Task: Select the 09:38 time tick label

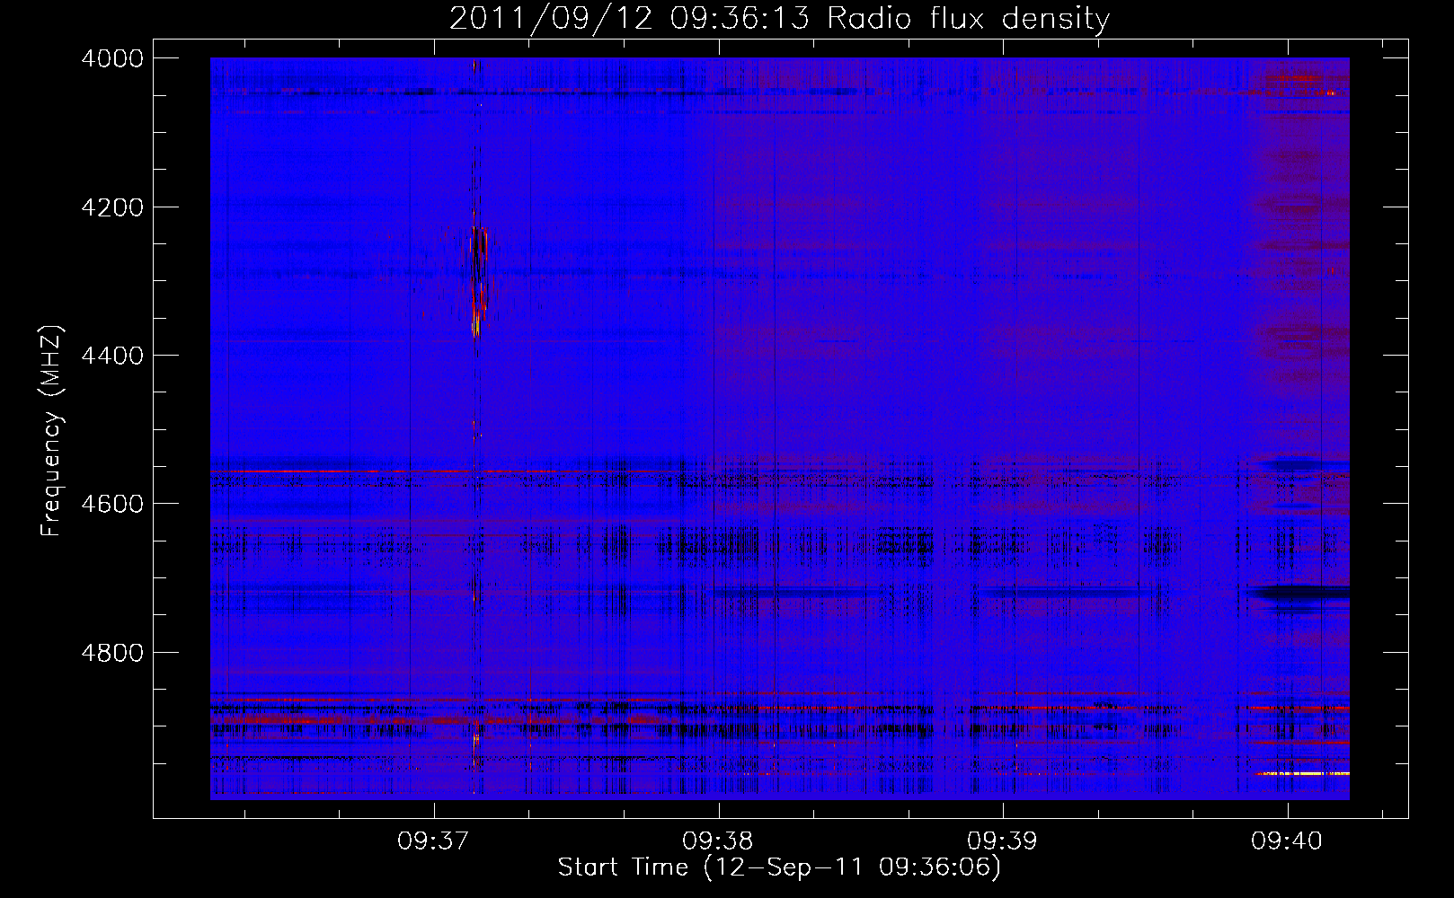Action: click(718, 841)
